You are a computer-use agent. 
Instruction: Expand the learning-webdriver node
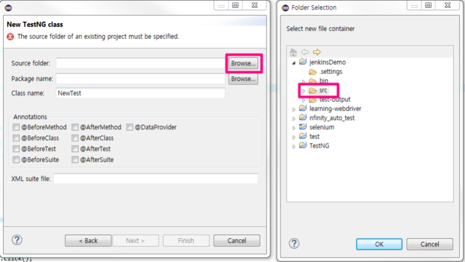pyautogui.click(x=293, y=109)
